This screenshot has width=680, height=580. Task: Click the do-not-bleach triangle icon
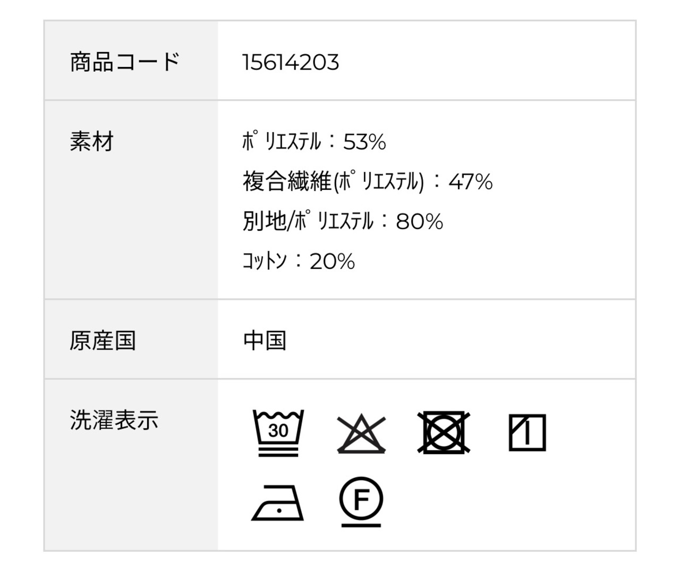coord(361,433)
